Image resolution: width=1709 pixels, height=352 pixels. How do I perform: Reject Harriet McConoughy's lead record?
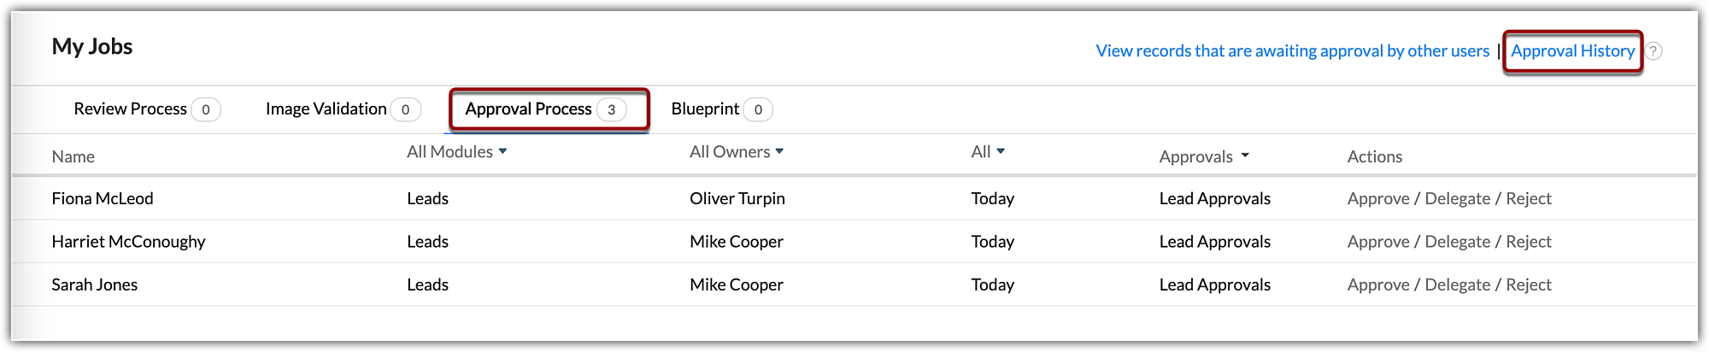[1528, 242]
